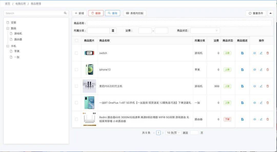Click the 新增 button
This screenshot has height=152, width=277.
tap(79, 13)
